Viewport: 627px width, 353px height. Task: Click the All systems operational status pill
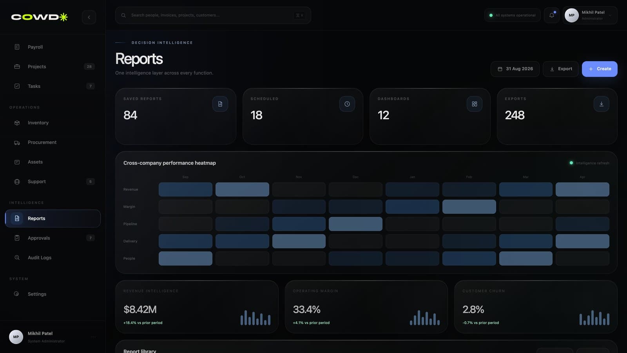512,15
